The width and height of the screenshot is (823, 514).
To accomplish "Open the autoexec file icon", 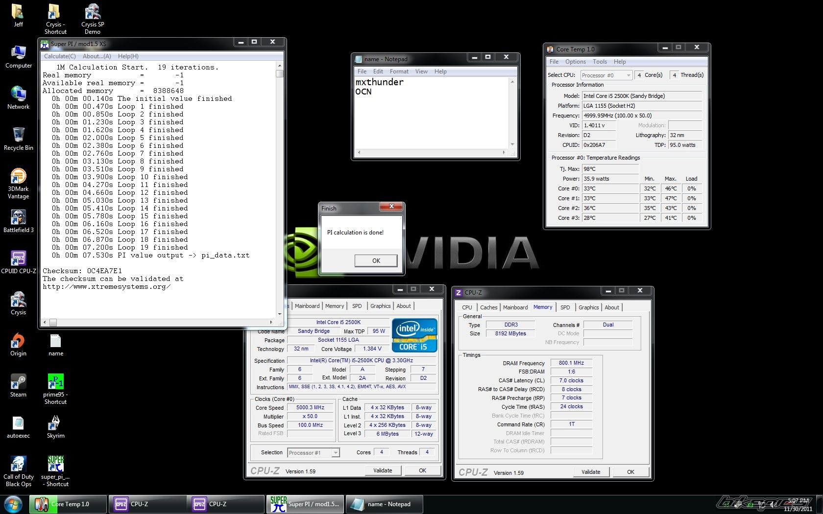I will [x=18, y=426].
